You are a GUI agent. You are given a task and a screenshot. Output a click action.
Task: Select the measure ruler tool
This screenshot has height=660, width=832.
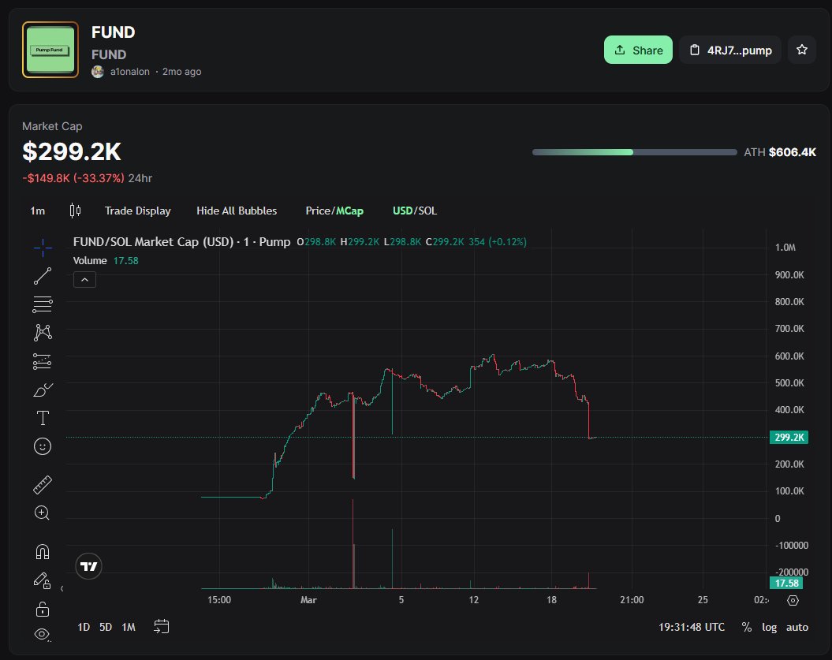42,483
